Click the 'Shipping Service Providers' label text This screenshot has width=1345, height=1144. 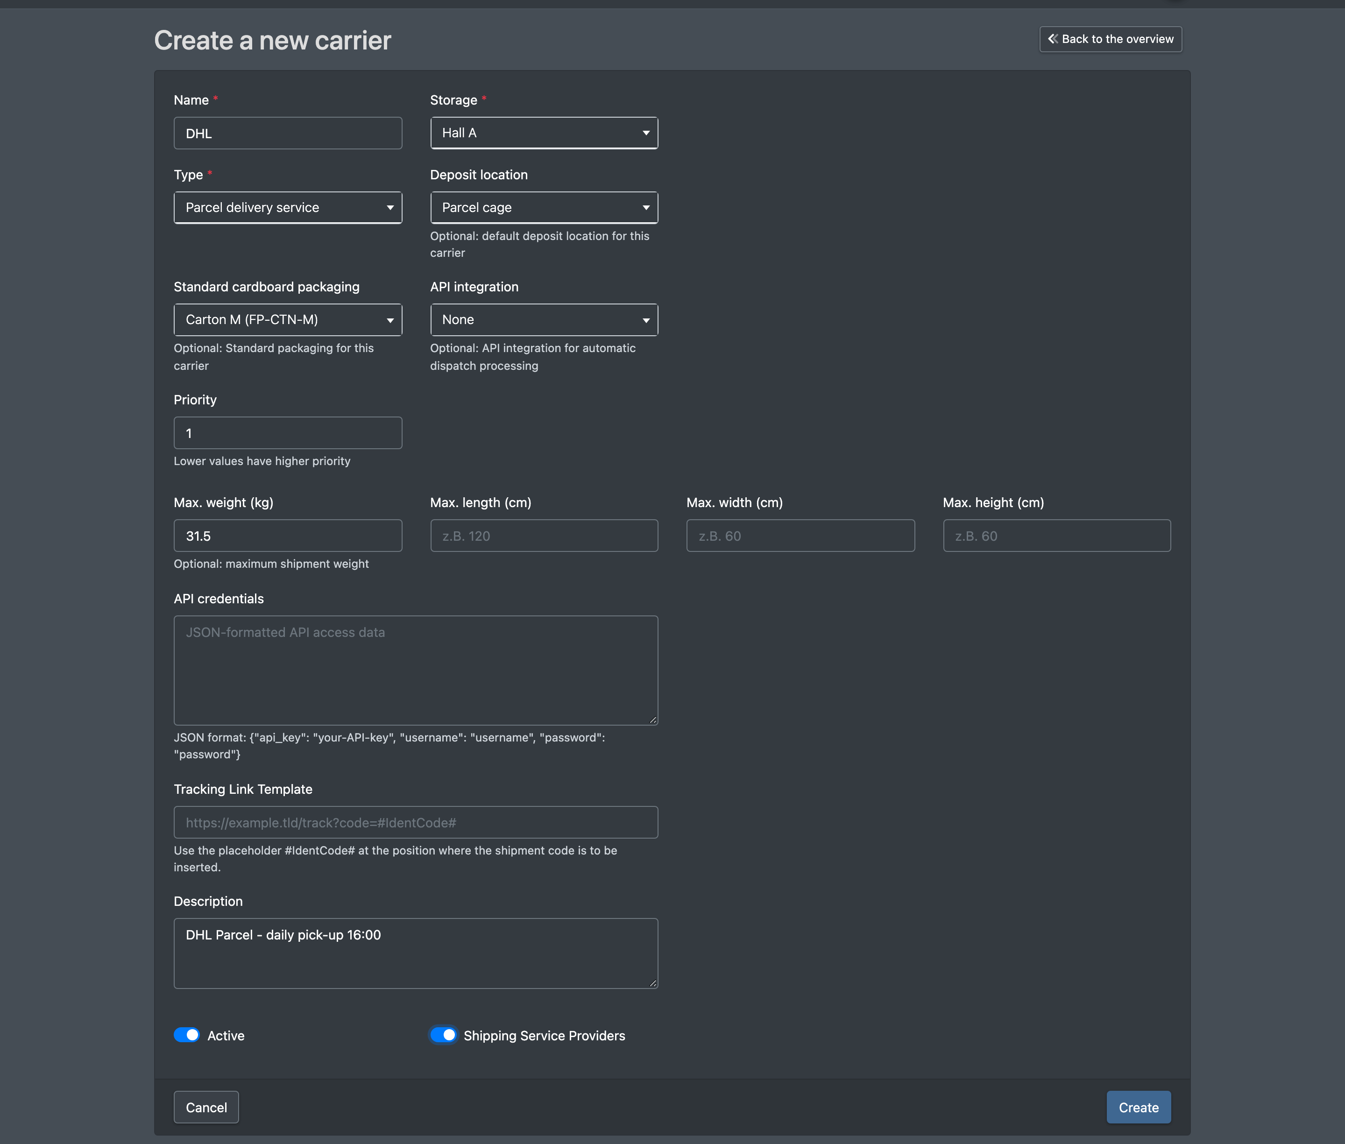coord(544,1036)
